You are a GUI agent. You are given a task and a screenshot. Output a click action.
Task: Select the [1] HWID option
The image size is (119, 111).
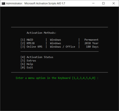pyautogui.click(x=27, y=40)
